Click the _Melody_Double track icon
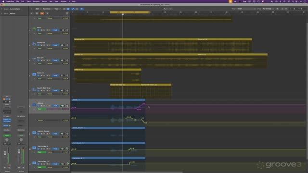 point(34,133)
